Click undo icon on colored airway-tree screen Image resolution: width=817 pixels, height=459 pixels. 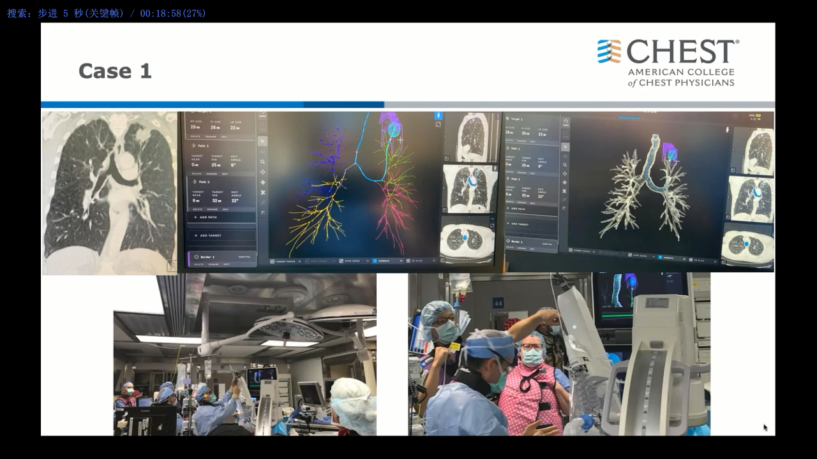tap(262, 114)
